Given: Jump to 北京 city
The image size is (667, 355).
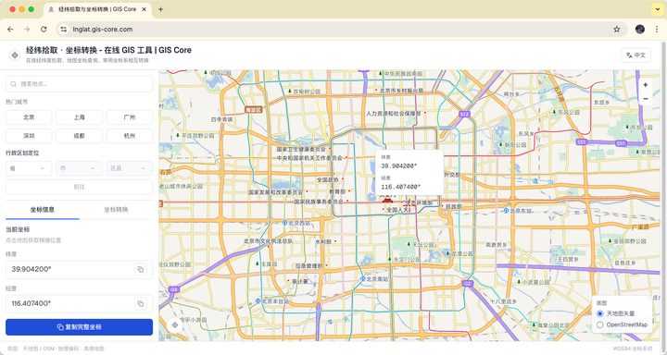Looking at the screenshot, I should coord(29,117).
